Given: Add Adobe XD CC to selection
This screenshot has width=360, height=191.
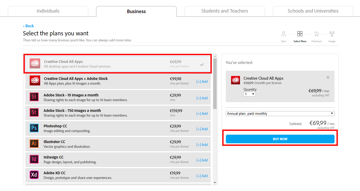Looking at the screenshot, I should pyautogui.click(x=202, y=176).
